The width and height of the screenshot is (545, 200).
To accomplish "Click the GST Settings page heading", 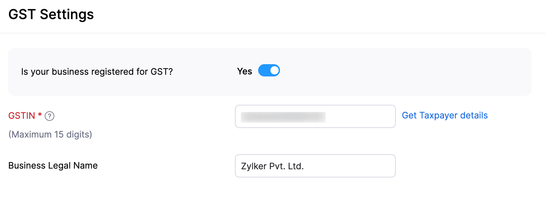I will (x=51, y=14).
